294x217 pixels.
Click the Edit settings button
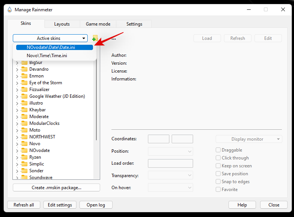[60, 205]
